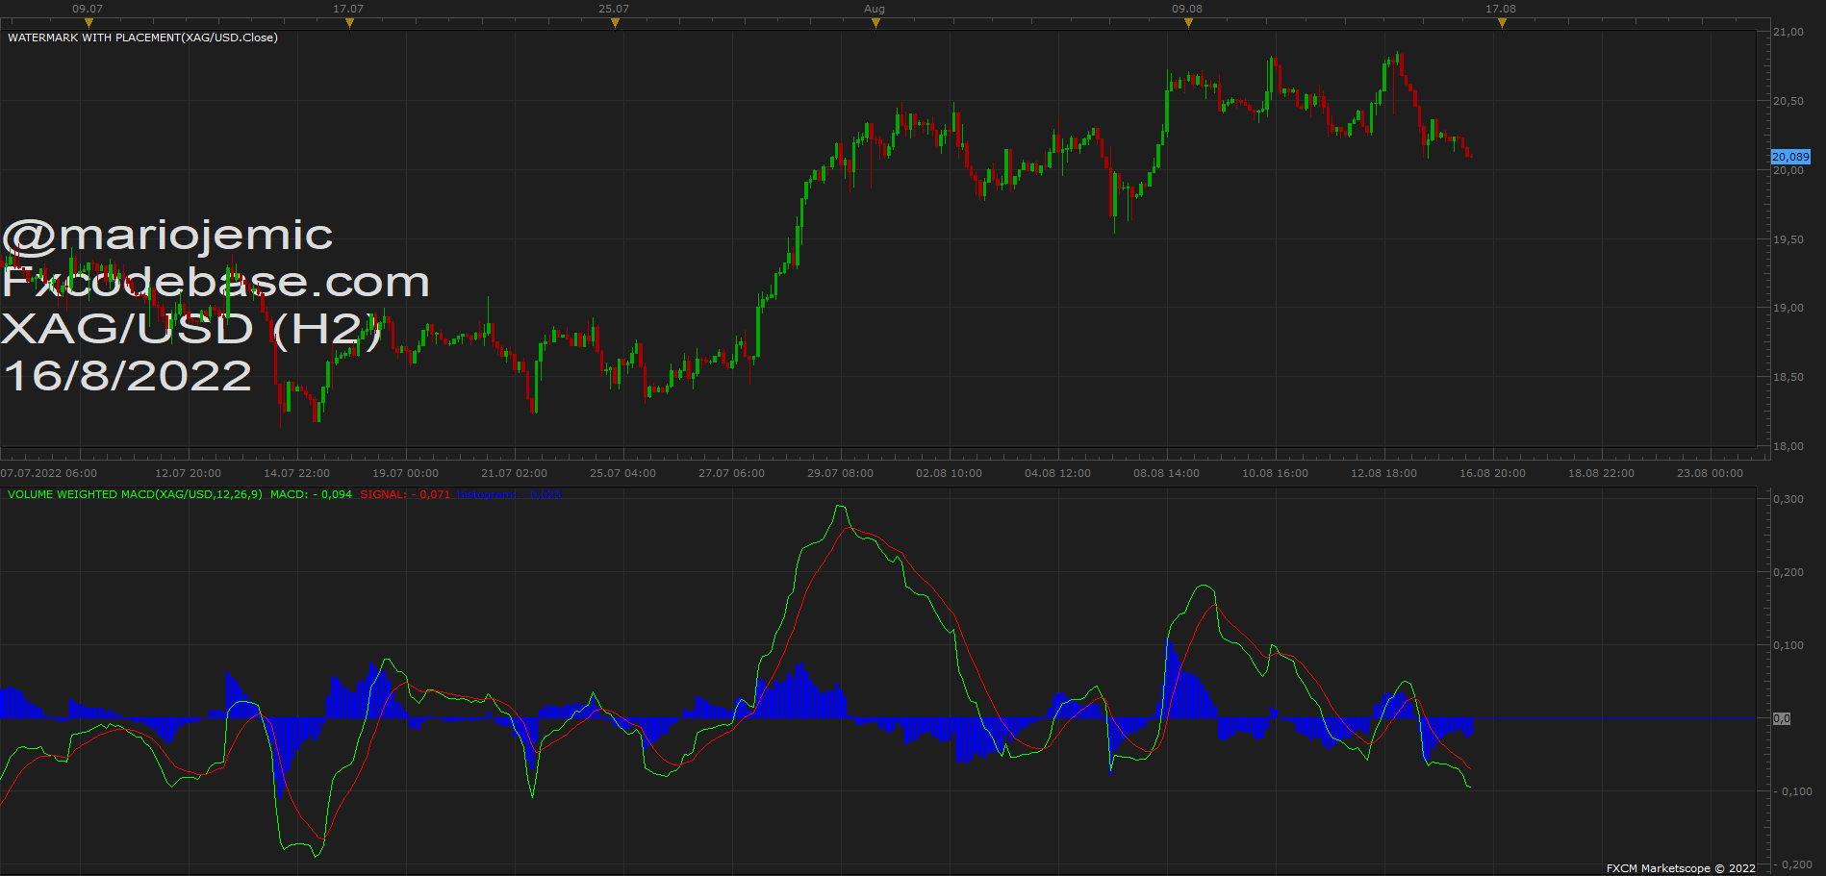The width and height of the screenshot is (1826, 876).
Task: Click the 14.07 22:00 time axis label
Action: (296, 473)
